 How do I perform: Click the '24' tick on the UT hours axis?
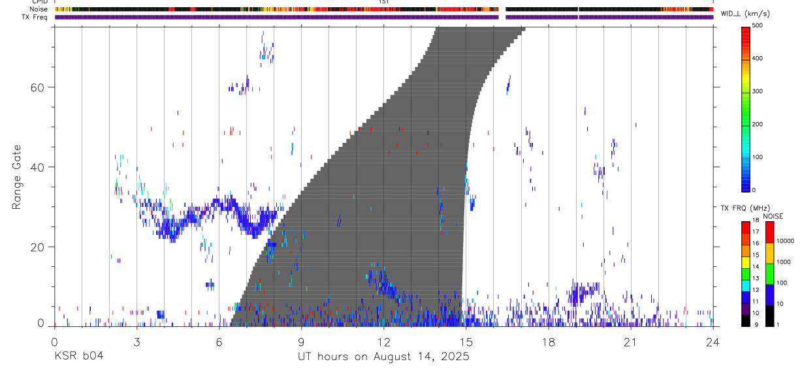(713, 342)
